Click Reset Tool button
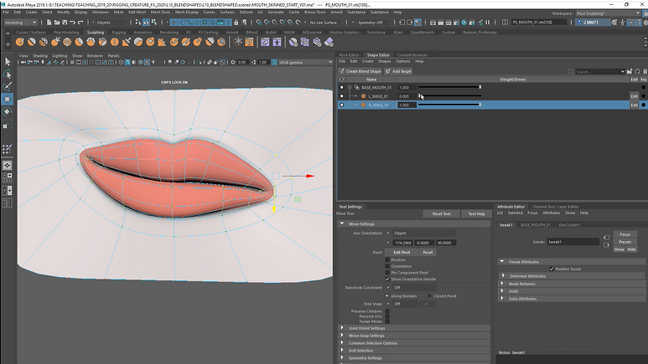 [442, 213]
